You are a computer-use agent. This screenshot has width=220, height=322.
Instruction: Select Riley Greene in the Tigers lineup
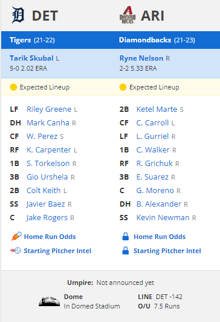click(x=49, y=109)
